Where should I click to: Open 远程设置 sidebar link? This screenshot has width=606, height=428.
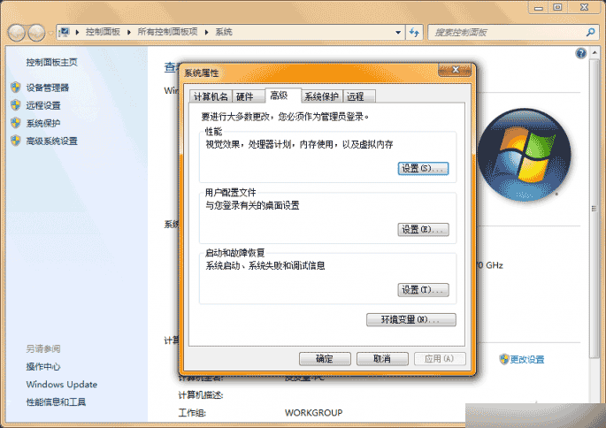(43, 105)
